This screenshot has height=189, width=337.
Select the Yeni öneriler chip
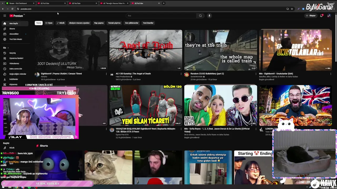pos(148,23)
